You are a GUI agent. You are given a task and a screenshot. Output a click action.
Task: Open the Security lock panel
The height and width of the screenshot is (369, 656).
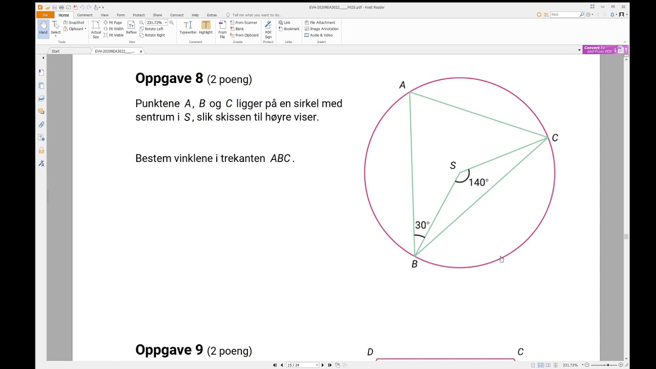tap(42, 150)
